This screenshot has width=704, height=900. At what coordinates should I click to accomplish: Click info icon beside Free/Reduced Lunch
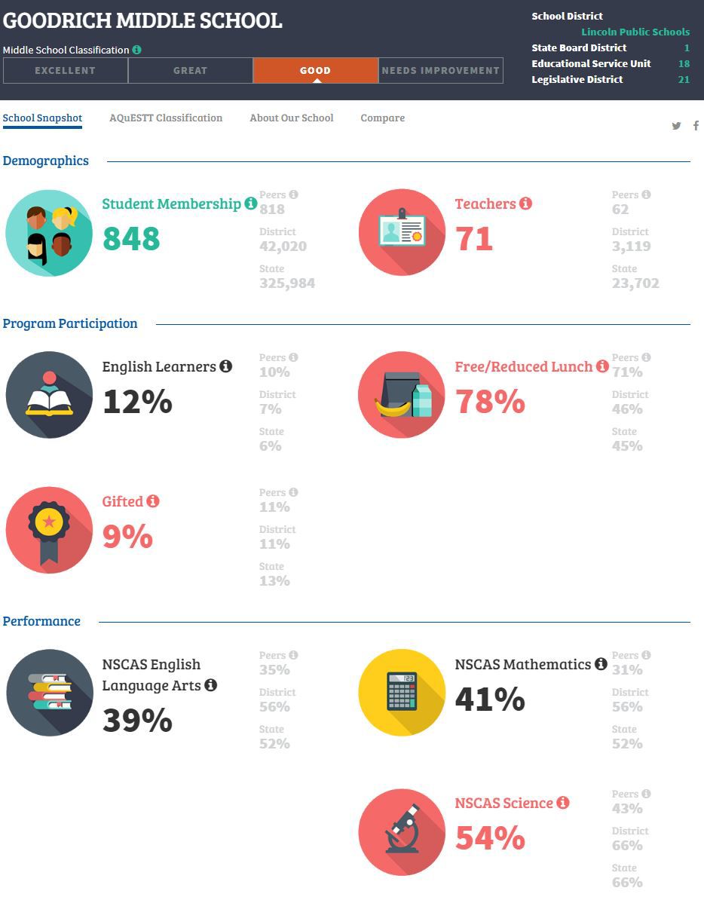(602, 366)
